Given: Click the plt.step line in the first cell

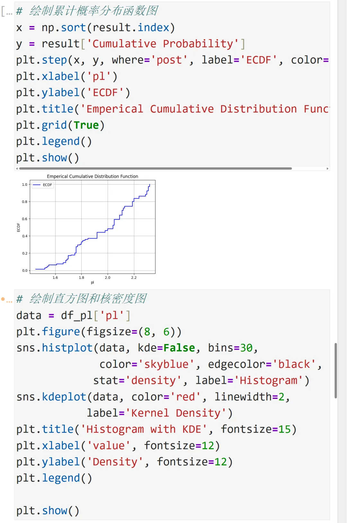Looking at the screenshot, I should pyautogui.click(x=129, y=60).
